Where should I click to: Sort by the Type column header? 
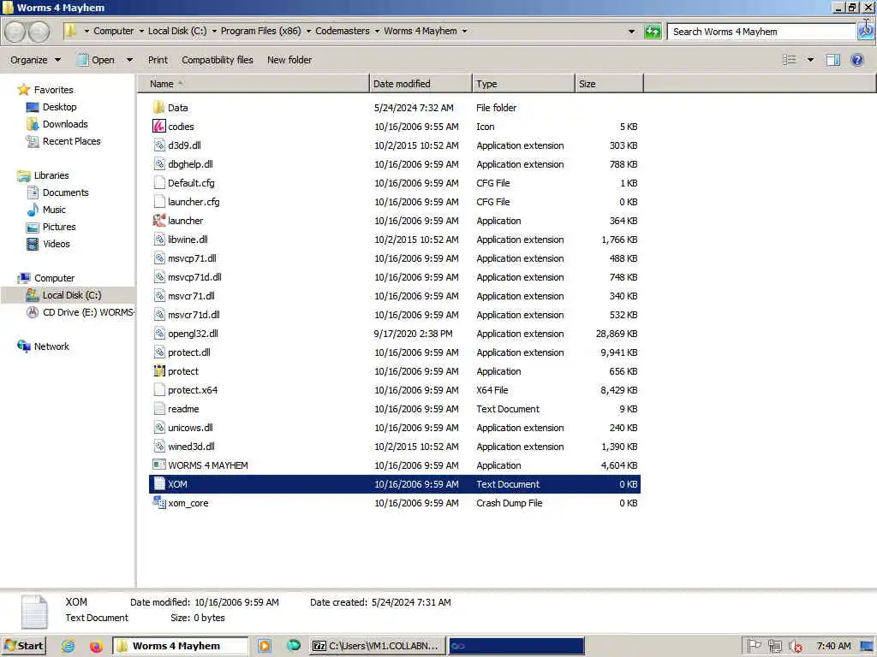click(523, 84)
